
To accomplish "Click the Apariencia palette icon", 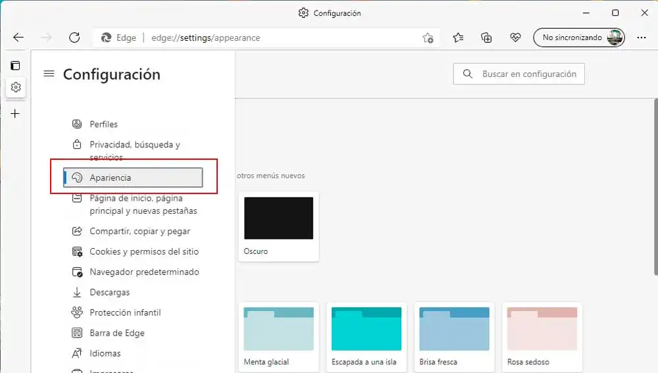I will click(x=77, y=178).
